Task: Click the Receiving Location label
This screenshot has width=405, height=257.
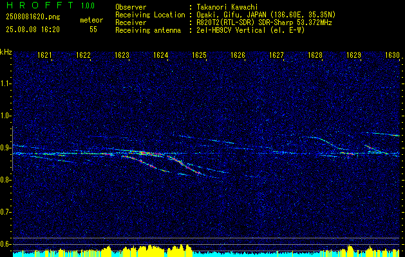Action: (x=150, y=15)
